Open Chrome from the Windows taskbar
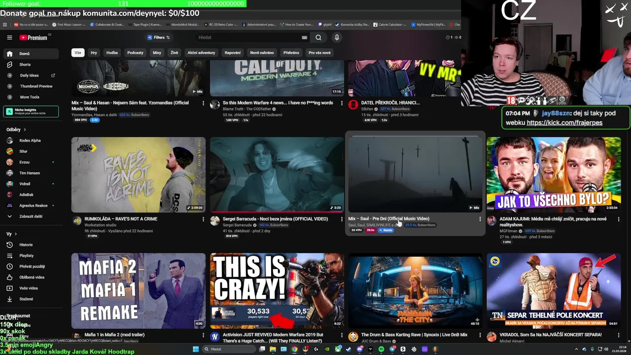The height and width of the screenshot is (355, 631). coord(294,349)
